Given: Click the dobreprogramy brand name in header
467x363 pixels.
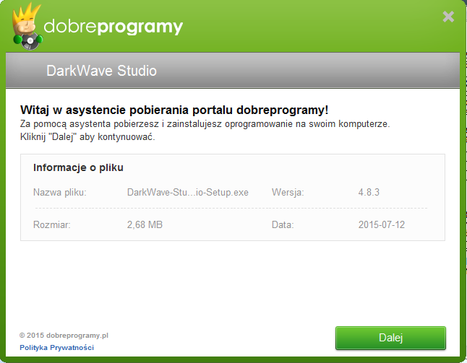Looking at the screenshot, I should (x=113, y=27).
